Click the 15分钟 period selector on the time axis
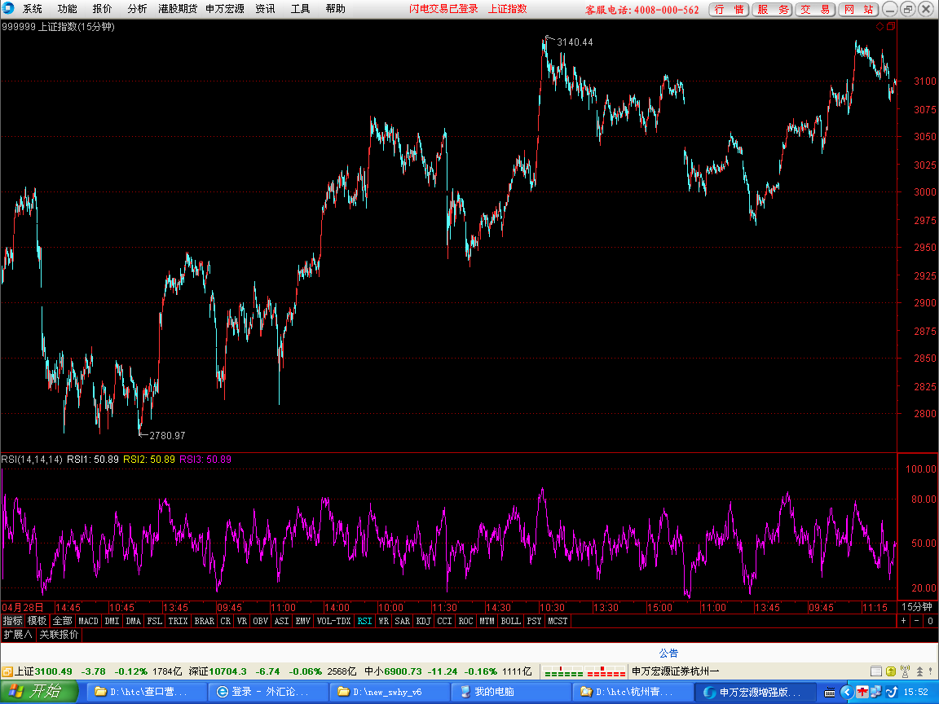The height and width of the screenshot is (704, 939). click(x=917, y=607)
